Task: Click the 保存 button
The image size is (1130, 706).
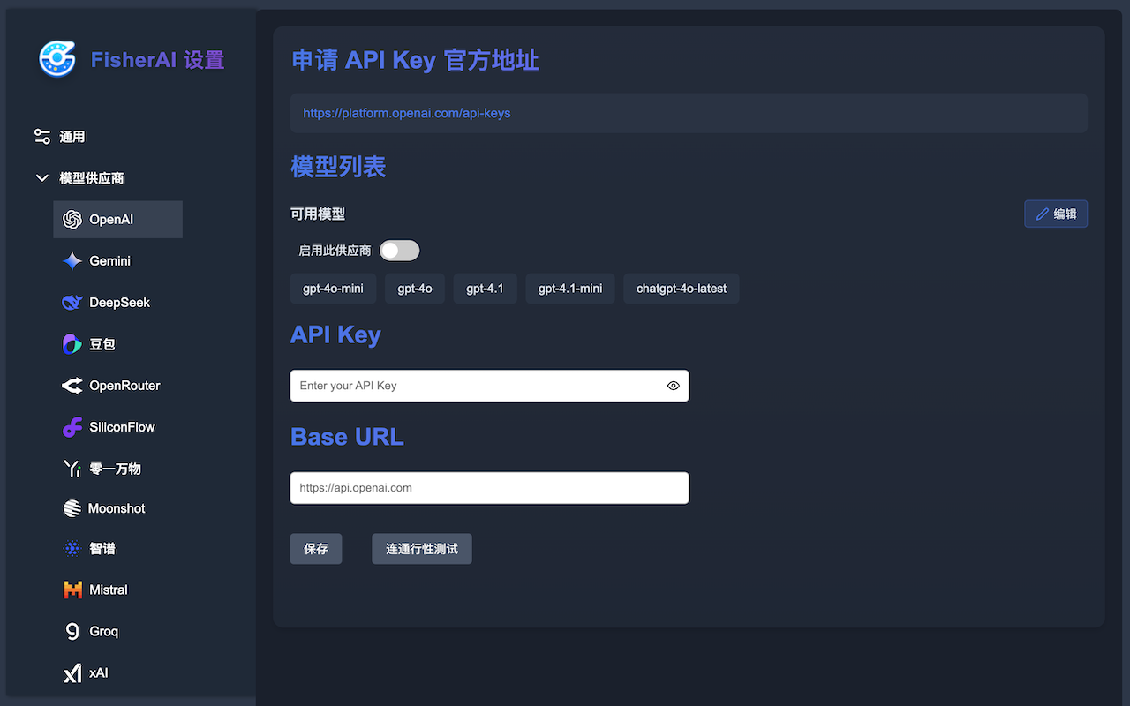Action: pos(315,548)
